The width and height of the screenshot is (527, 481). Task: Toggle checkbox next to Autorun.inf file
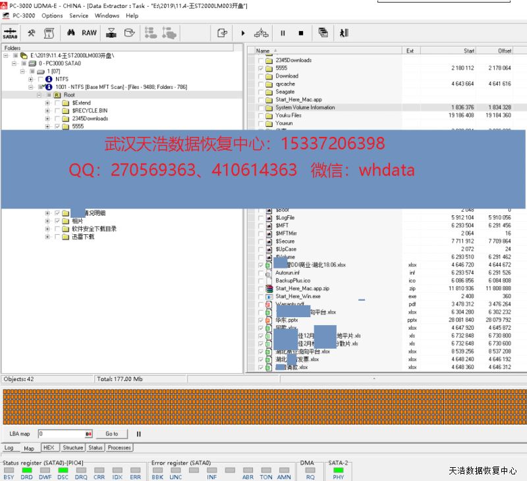click(x=262, y=272)
